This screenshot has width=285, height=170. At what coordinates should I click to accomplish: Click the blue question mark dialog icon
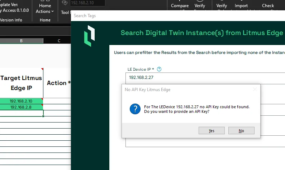(135, 109)
